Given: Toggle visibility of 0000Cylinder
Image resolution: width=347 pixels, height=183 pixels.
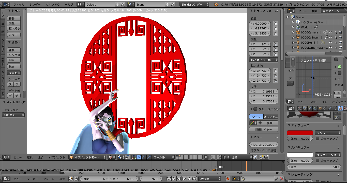Looking at the screenshot, I should tap(330, 38).
